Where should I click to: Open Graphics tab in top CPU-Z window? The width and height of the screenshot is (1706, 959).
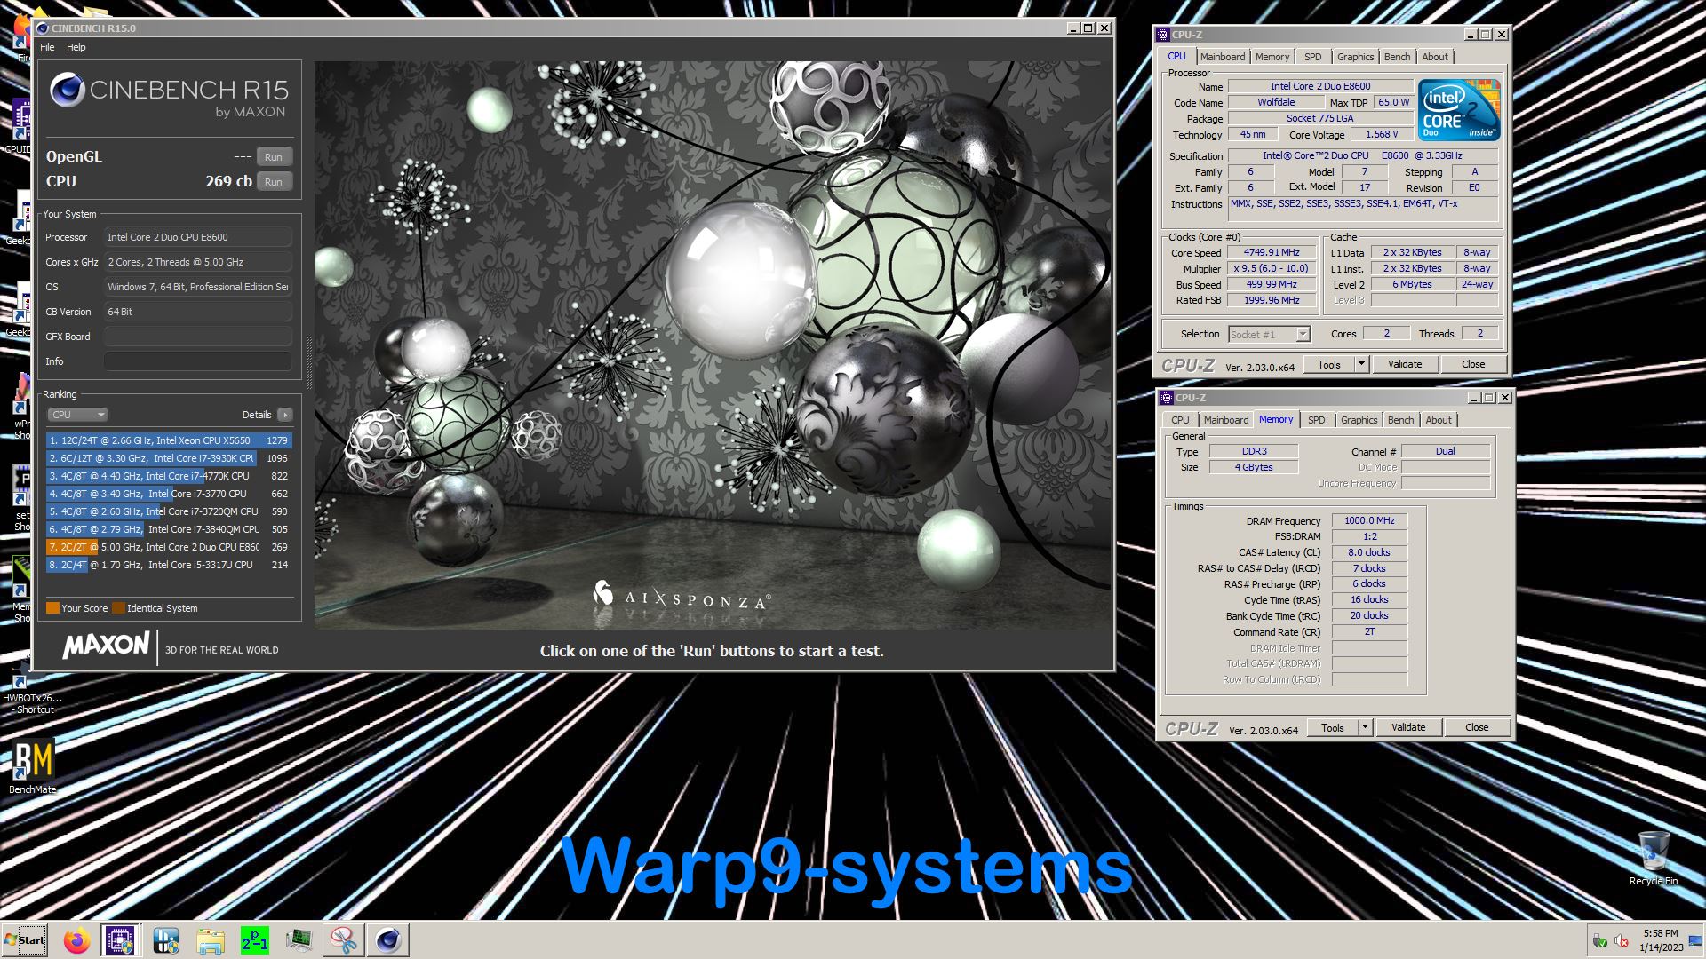click(1355, 57)
